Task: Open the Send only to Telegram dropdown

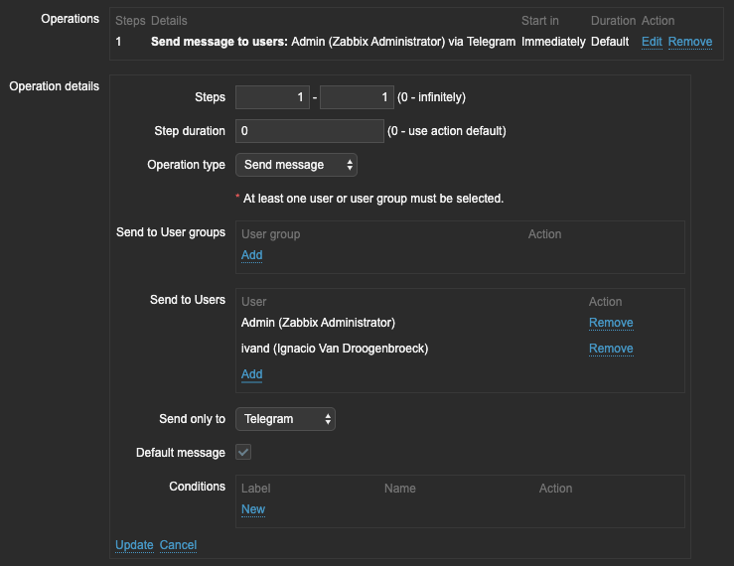Action: [285, 419]
